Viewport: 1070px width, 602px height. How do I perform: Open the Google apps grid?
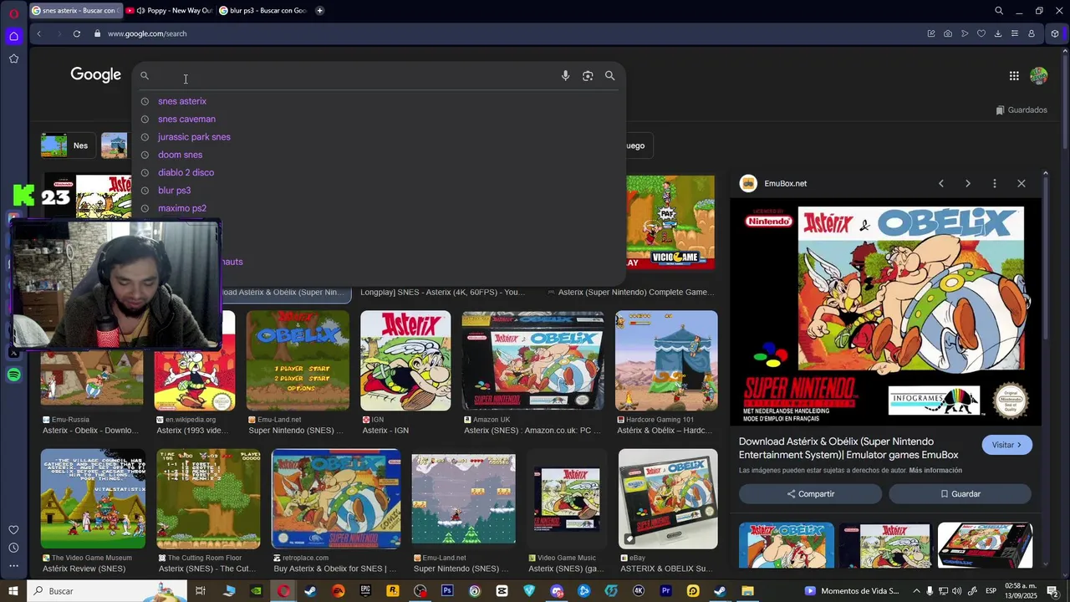pyautogui.click(x=1014, y=76)
